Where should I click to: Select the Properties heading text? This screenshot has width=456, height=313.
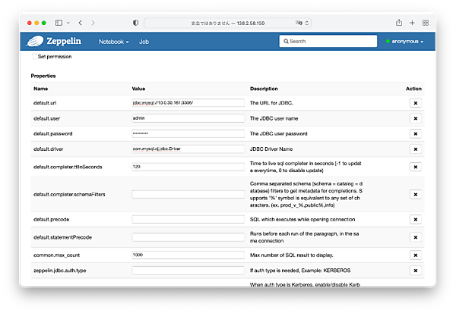click(x=43, y=76)
